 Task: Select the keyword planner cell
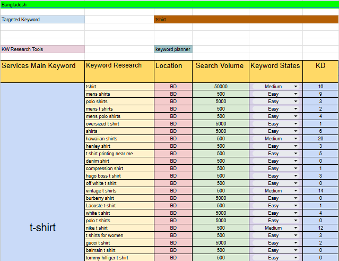[x=173, y=49]
